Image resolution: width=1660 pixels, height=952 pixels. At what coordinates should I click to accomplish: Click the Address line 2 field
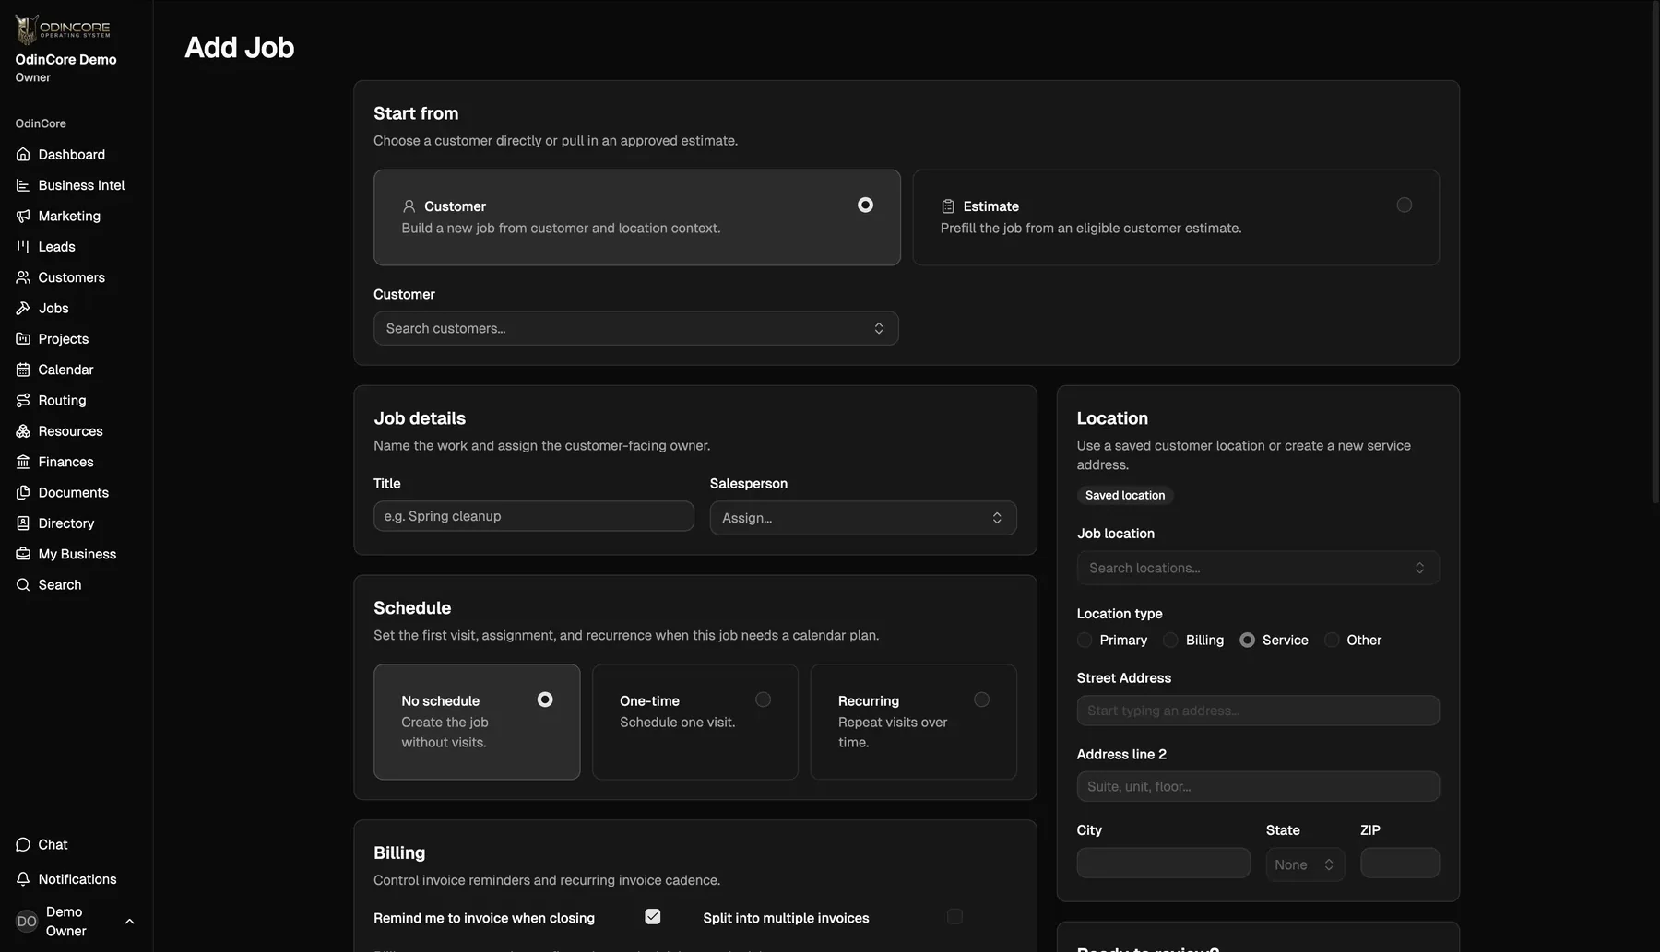1258,786
